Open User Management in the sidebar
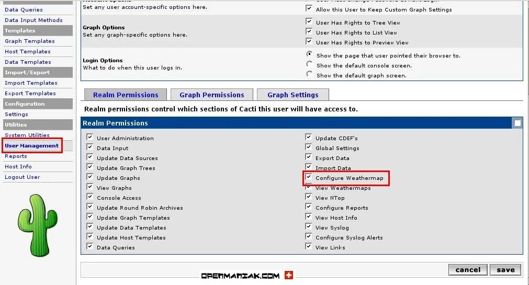Image resolution: width=529 pixels, height=285 pixels. (32, 146)
